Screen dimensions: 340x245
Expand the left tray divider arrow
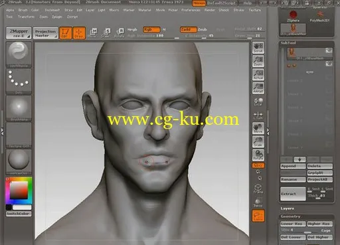coord(2,132)
